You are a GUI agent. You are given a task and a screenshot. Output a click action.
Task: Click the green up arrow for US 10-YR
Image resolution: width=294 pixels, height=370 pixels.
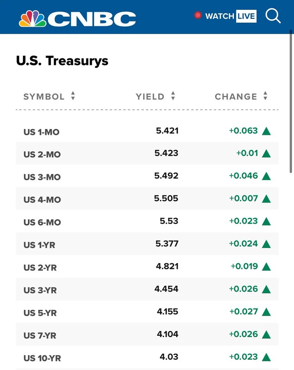[266, 357]
